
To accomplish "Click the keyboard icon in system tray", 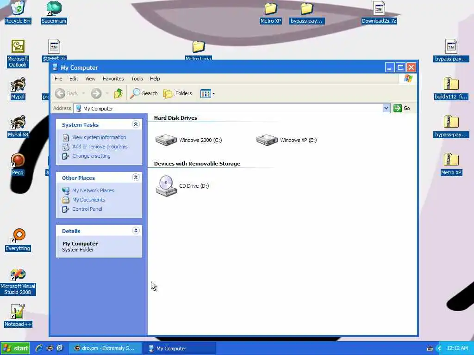I will [430, 349].
